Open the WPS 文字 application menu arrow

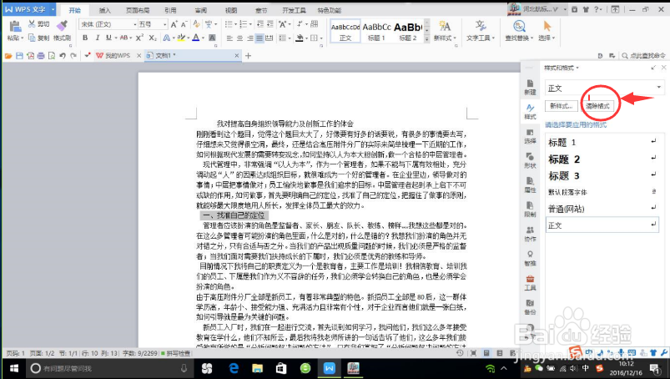pos(53,9)
